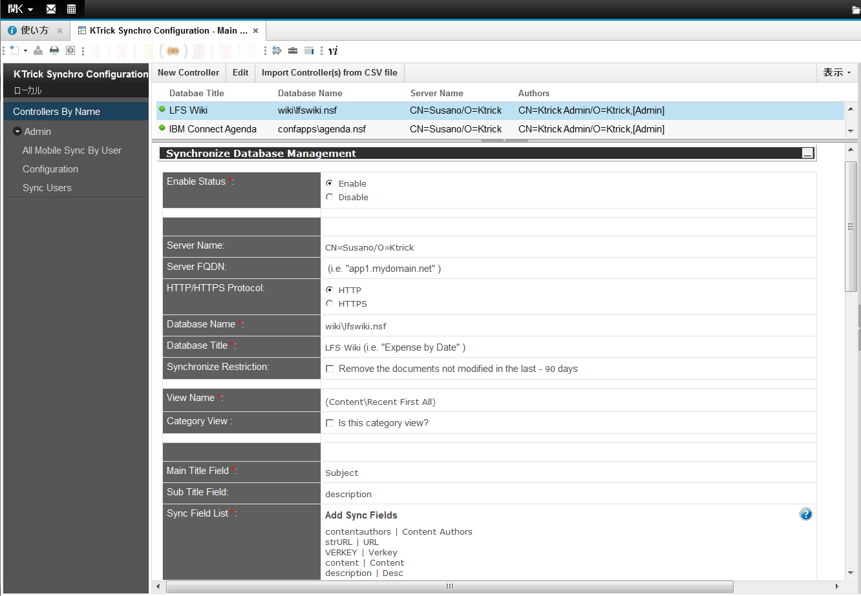Image resolution: width=861 pixels, height=596 pixels.
Task: Open Sync Users in the sidebar
Action: (x=47, y=188)
